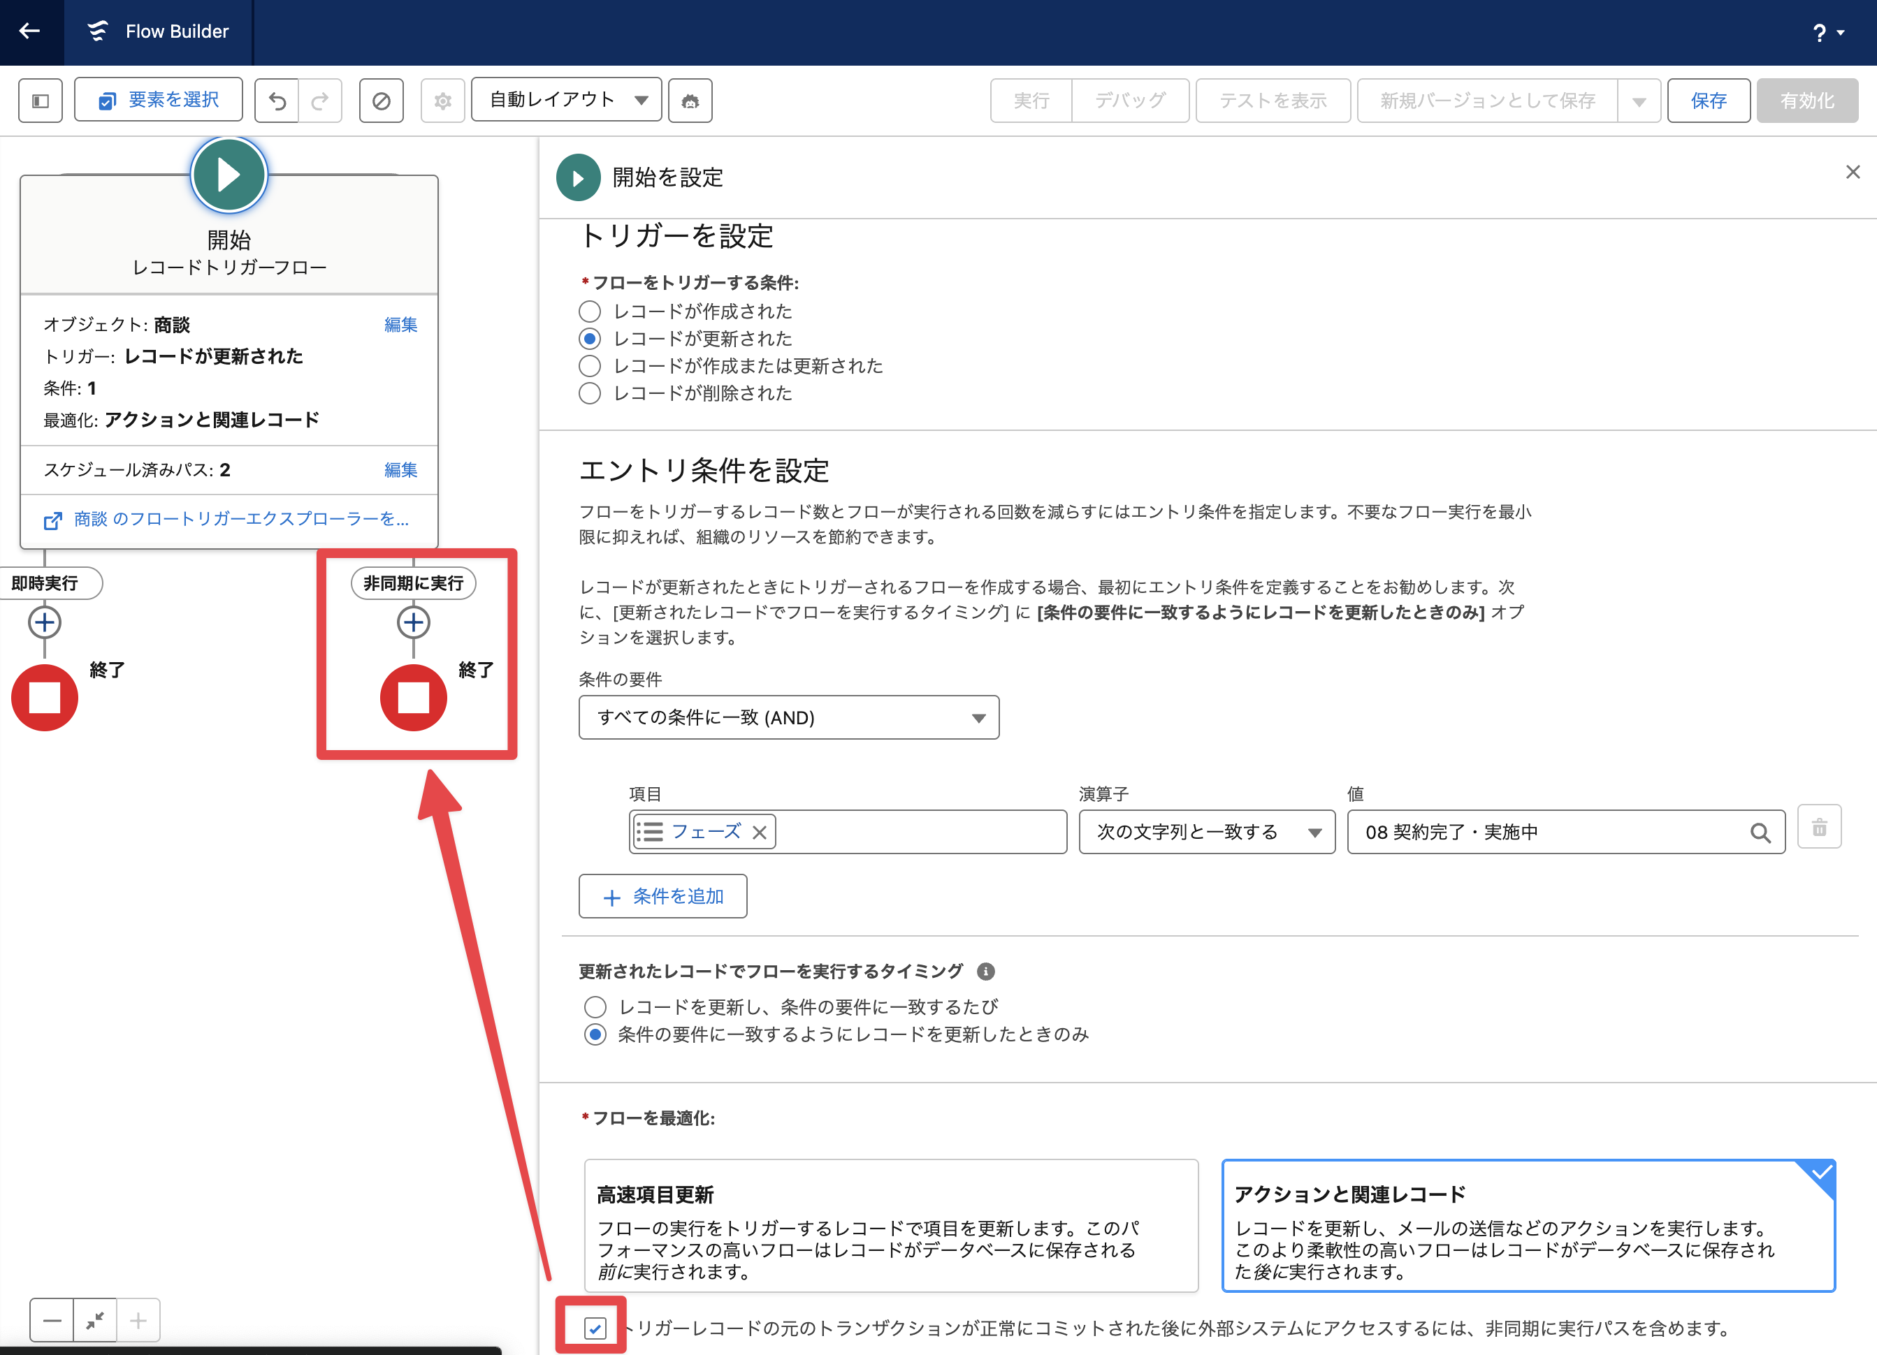Open operator dropdown 次の文字列と一致する
Screen dimensions: 1877x1355
pos(1207,832)
